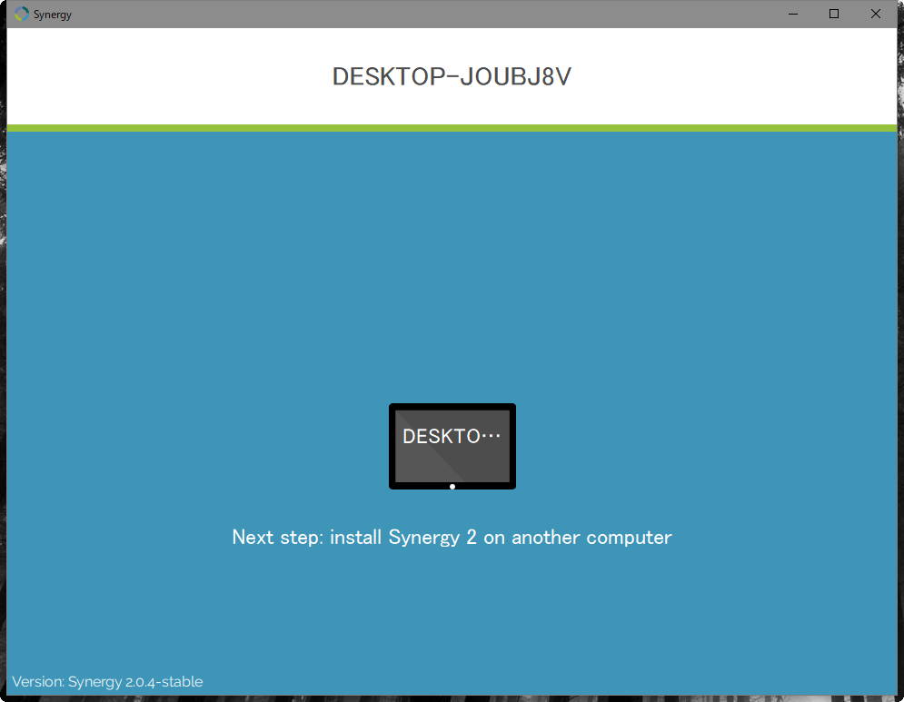This screenshot has height=702, width=904.
Task: Minimize the Synergy window
Action: 793,14
